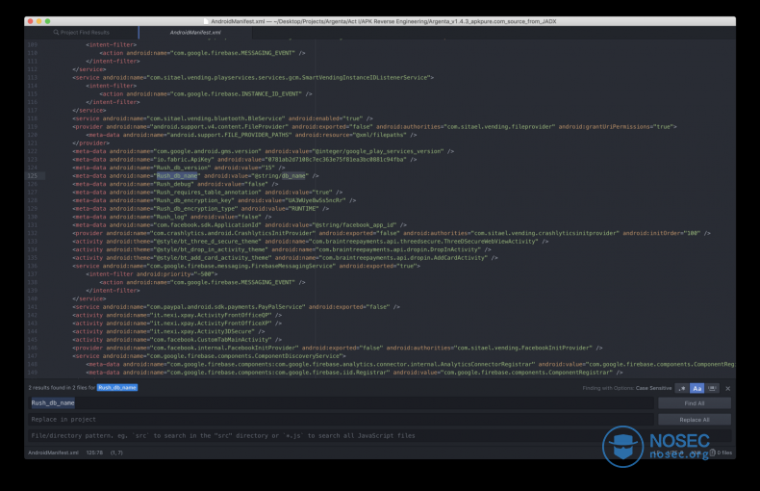Click the FILE_PROVIDER_PATHS meta-data text

tap(230, 135)
